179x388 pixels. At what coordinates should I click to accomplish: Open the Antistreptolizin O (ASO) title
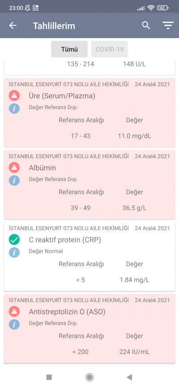click(x=67, y=312)
